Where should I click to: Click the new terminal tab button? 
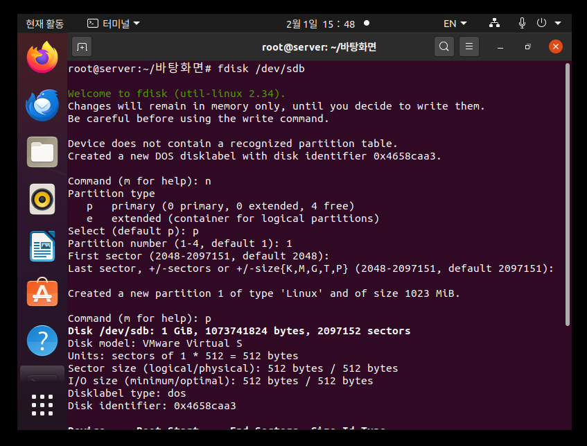point(82,46)
